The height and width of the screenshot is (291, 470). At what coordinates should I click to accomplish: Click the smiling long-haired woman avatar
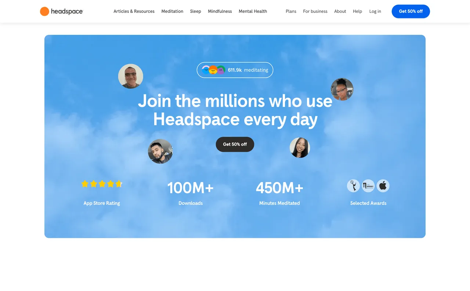click(x=300, y=148)
